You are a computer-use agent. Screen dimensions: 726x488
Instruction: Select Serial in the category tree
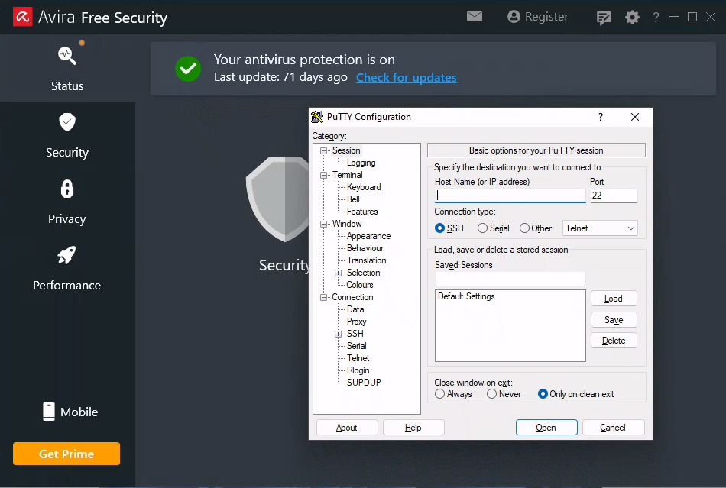[357, 346]
